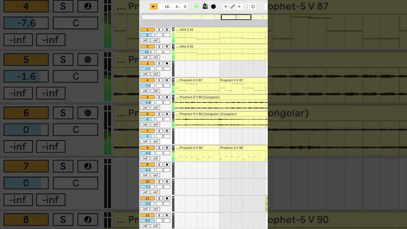
Task: Click the Capture MIDI bracket icon
Action: (x=246, y=7)
